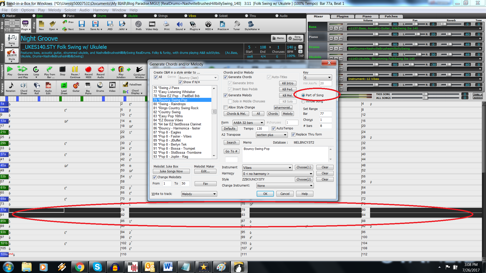Open the Options menu
Screen dimensions: 486x273
click(x=28, y=10)
